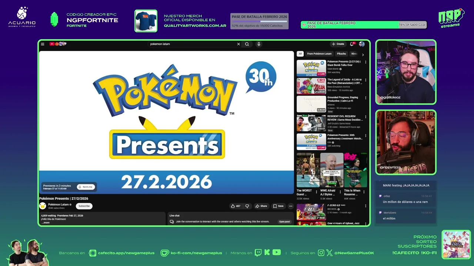474x266 pixels.
Task: Select the 'All' filter chip
Action: (300, 54)
